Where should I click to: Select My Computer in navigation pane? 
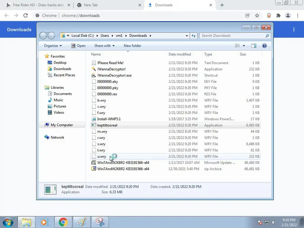click(x=62, y=125)
